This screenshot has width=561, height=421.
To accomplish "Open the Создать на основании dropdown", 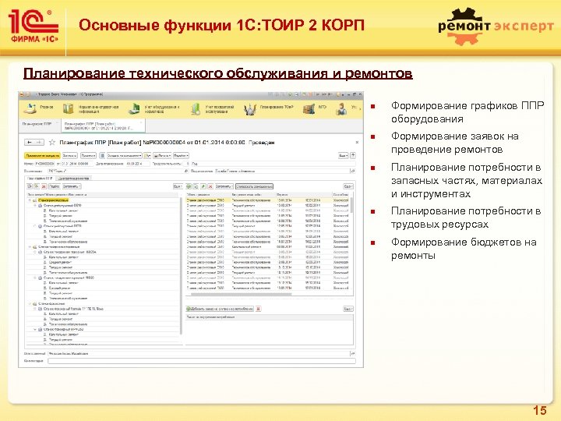I will coord(124,156).
